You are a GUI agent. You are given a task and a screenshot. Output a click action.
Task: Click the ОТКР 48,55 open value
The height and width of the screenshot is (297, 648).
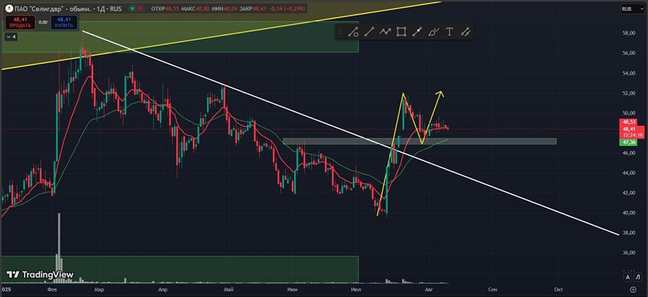pos(165,8)
